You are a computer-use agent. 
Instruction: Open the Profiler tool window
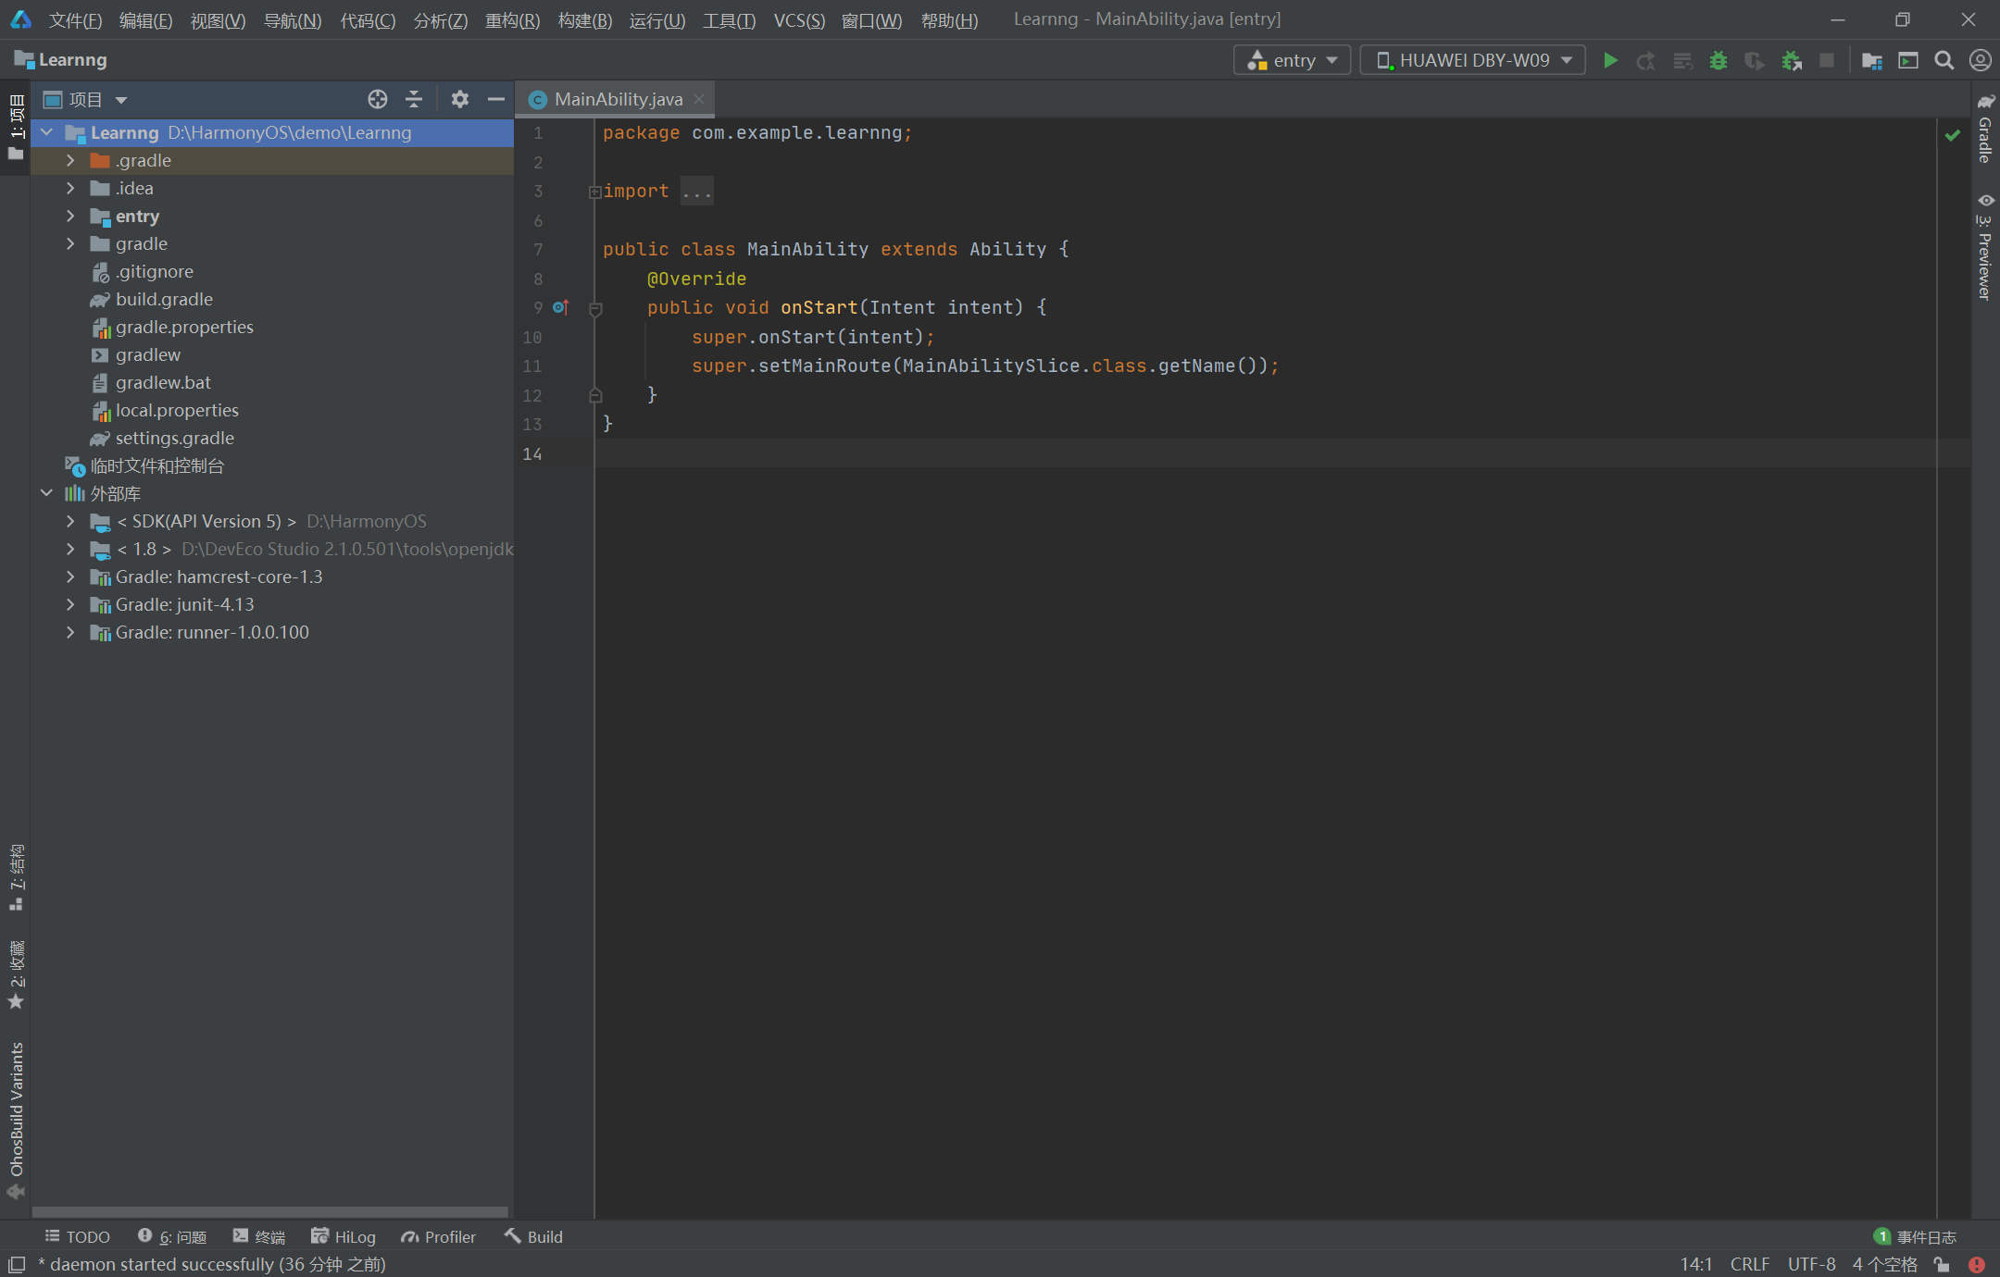point(439,1236)
